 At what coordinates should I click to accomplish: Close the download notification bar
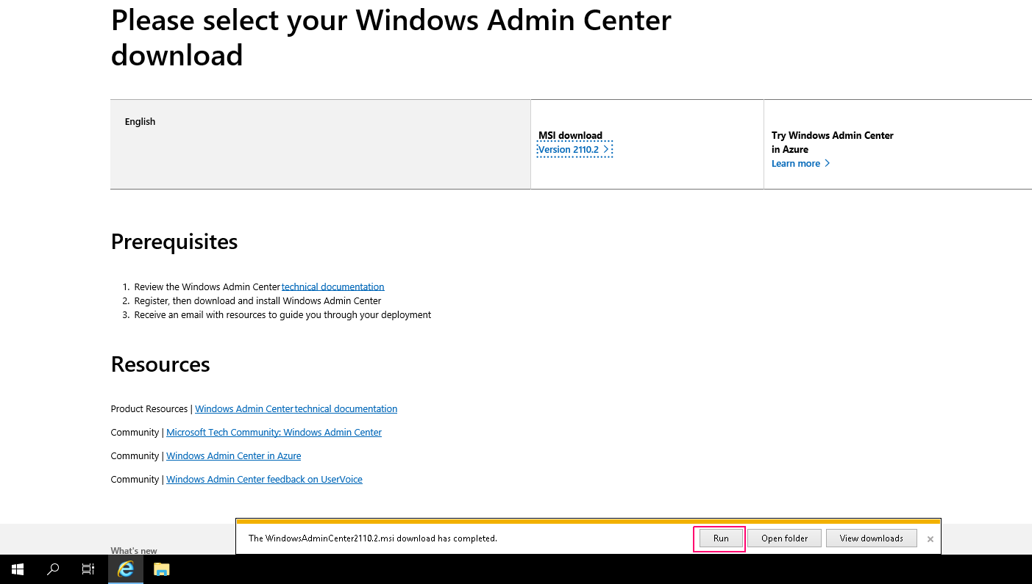[x=930, y=539]
